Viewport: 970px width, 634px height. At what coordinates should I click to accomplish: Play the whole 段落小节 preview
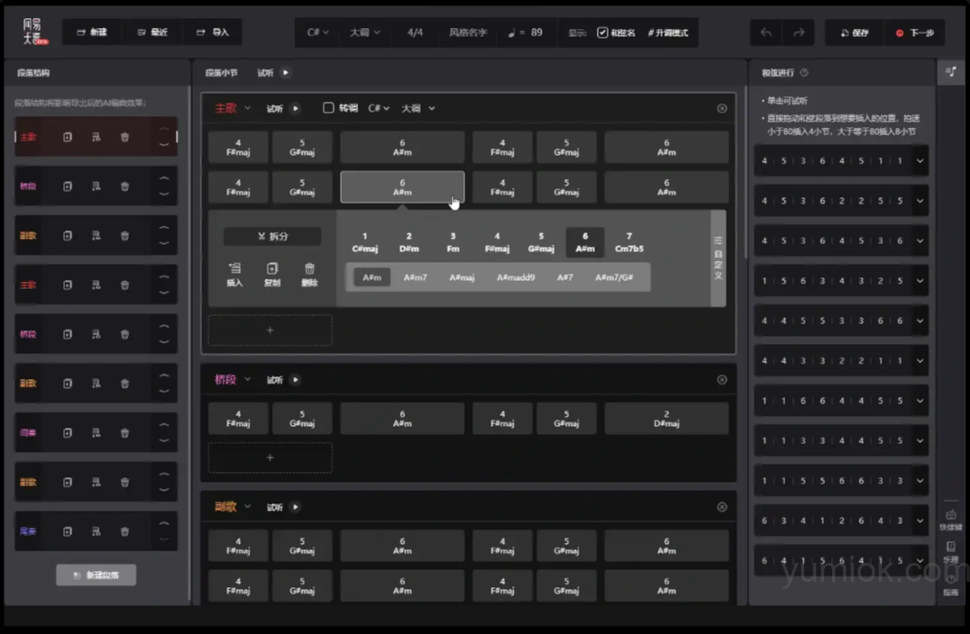[285, 72]
